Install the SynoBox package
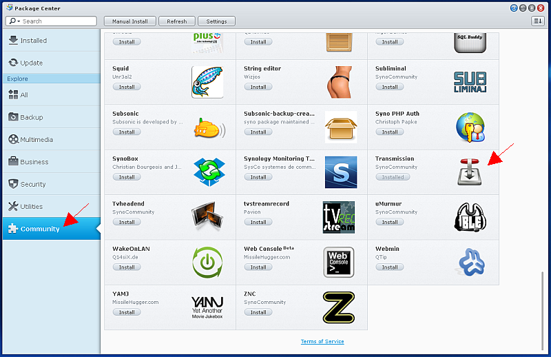 [x=127, y=177]
